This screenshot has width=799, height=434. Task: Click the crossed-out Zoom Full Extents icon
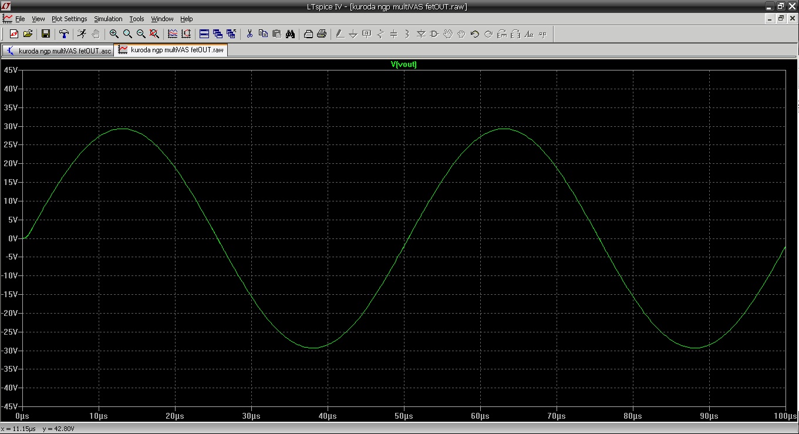(x=154, y=34)
